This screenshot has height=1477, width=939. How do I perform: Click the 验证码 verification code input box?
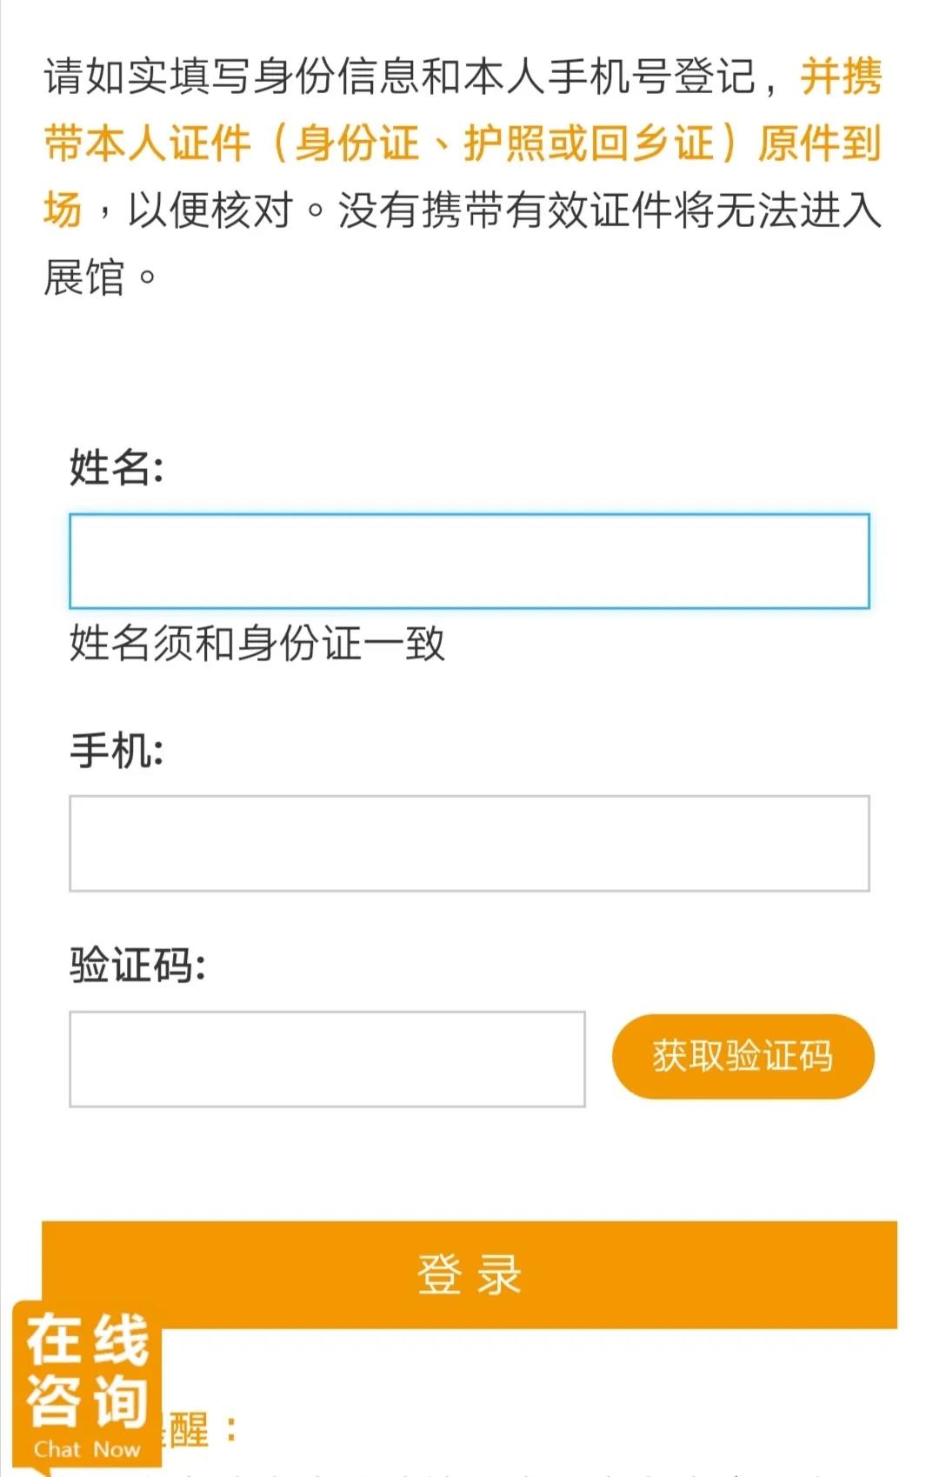coord(327,1059)
